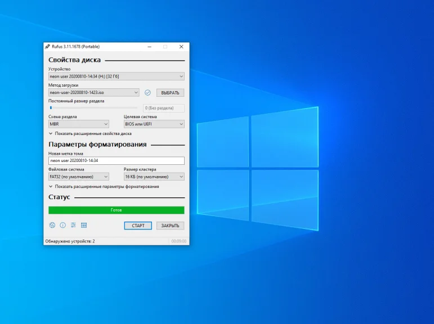Screen dimensions: 434x324
Task: Open the About info icon
Action: coord(63,225)
